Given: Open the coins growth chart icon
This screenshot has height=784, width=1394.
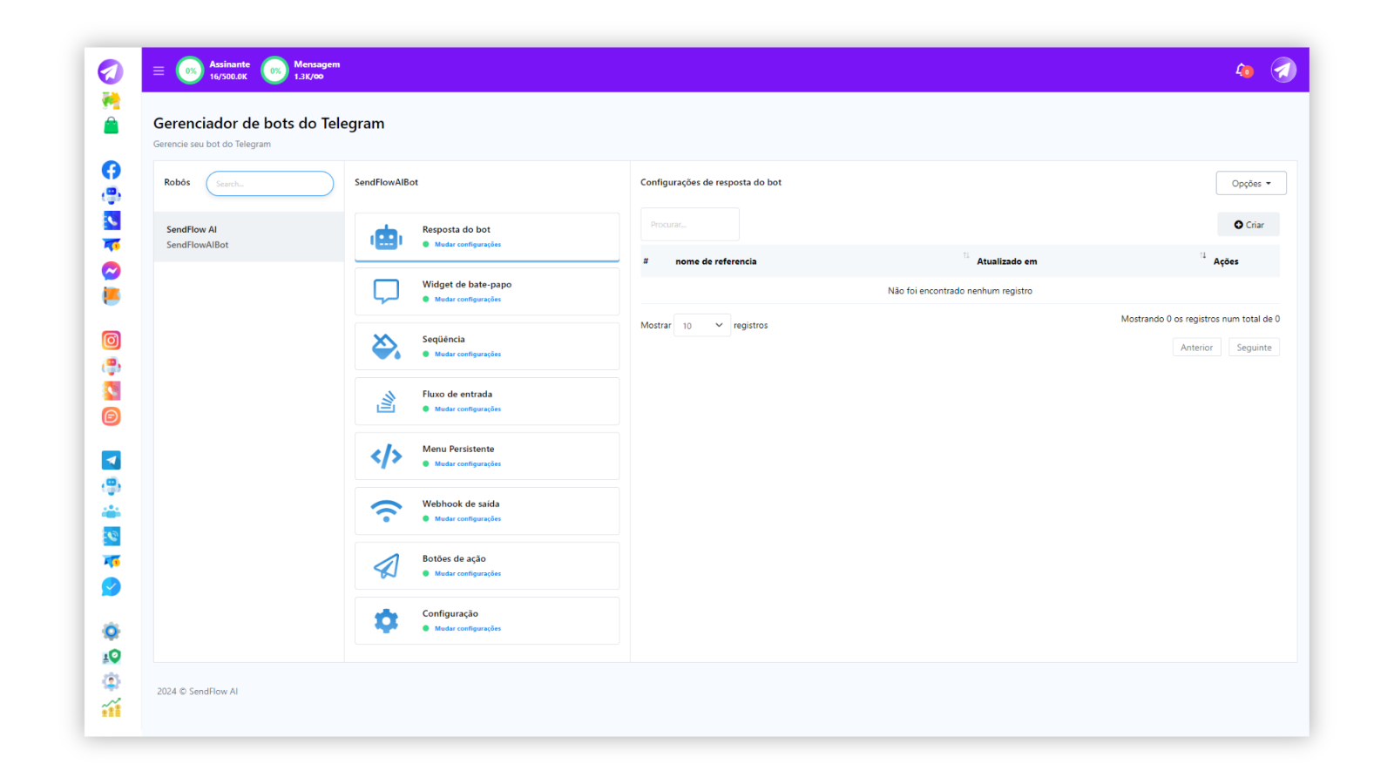Looking at the screenshot, I should pos(111,707).
